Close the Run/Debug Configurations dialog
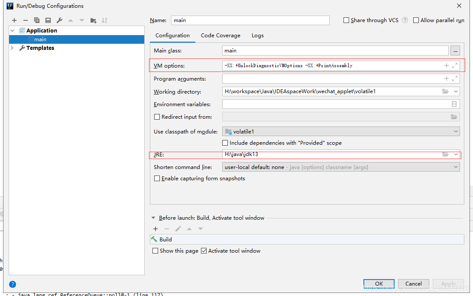Screen dimensions: 473x296 tap(459, 6)
